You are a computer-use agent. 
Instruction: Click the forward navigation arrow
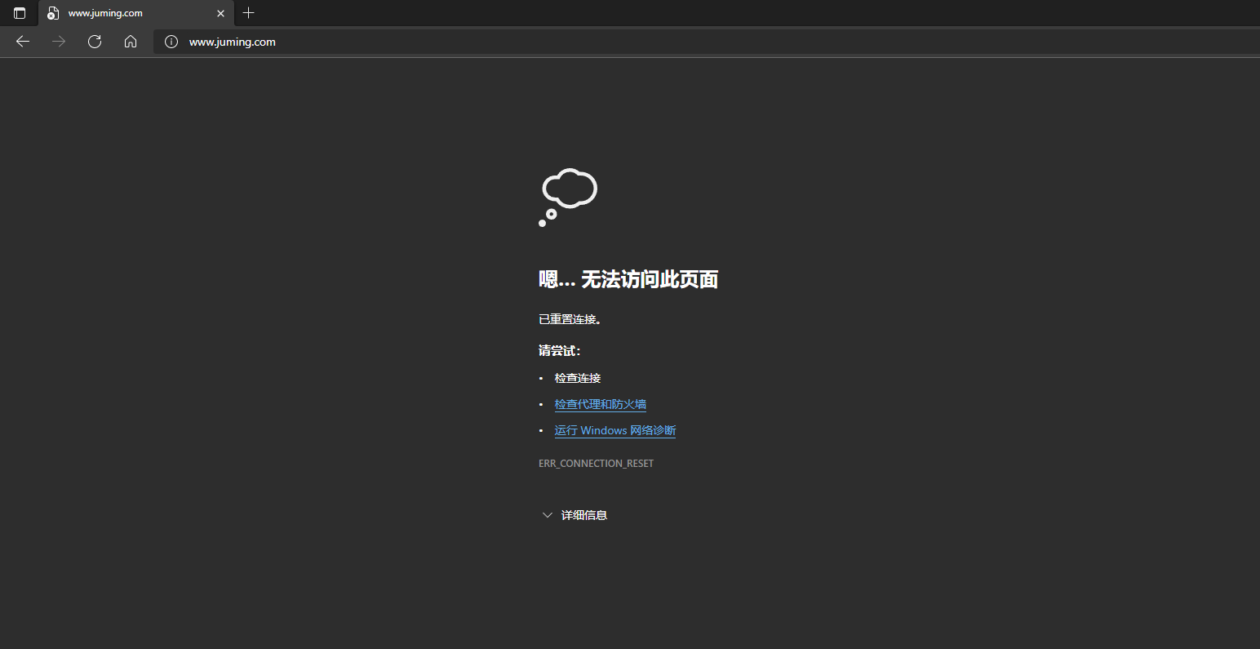[x=58, y=42]
